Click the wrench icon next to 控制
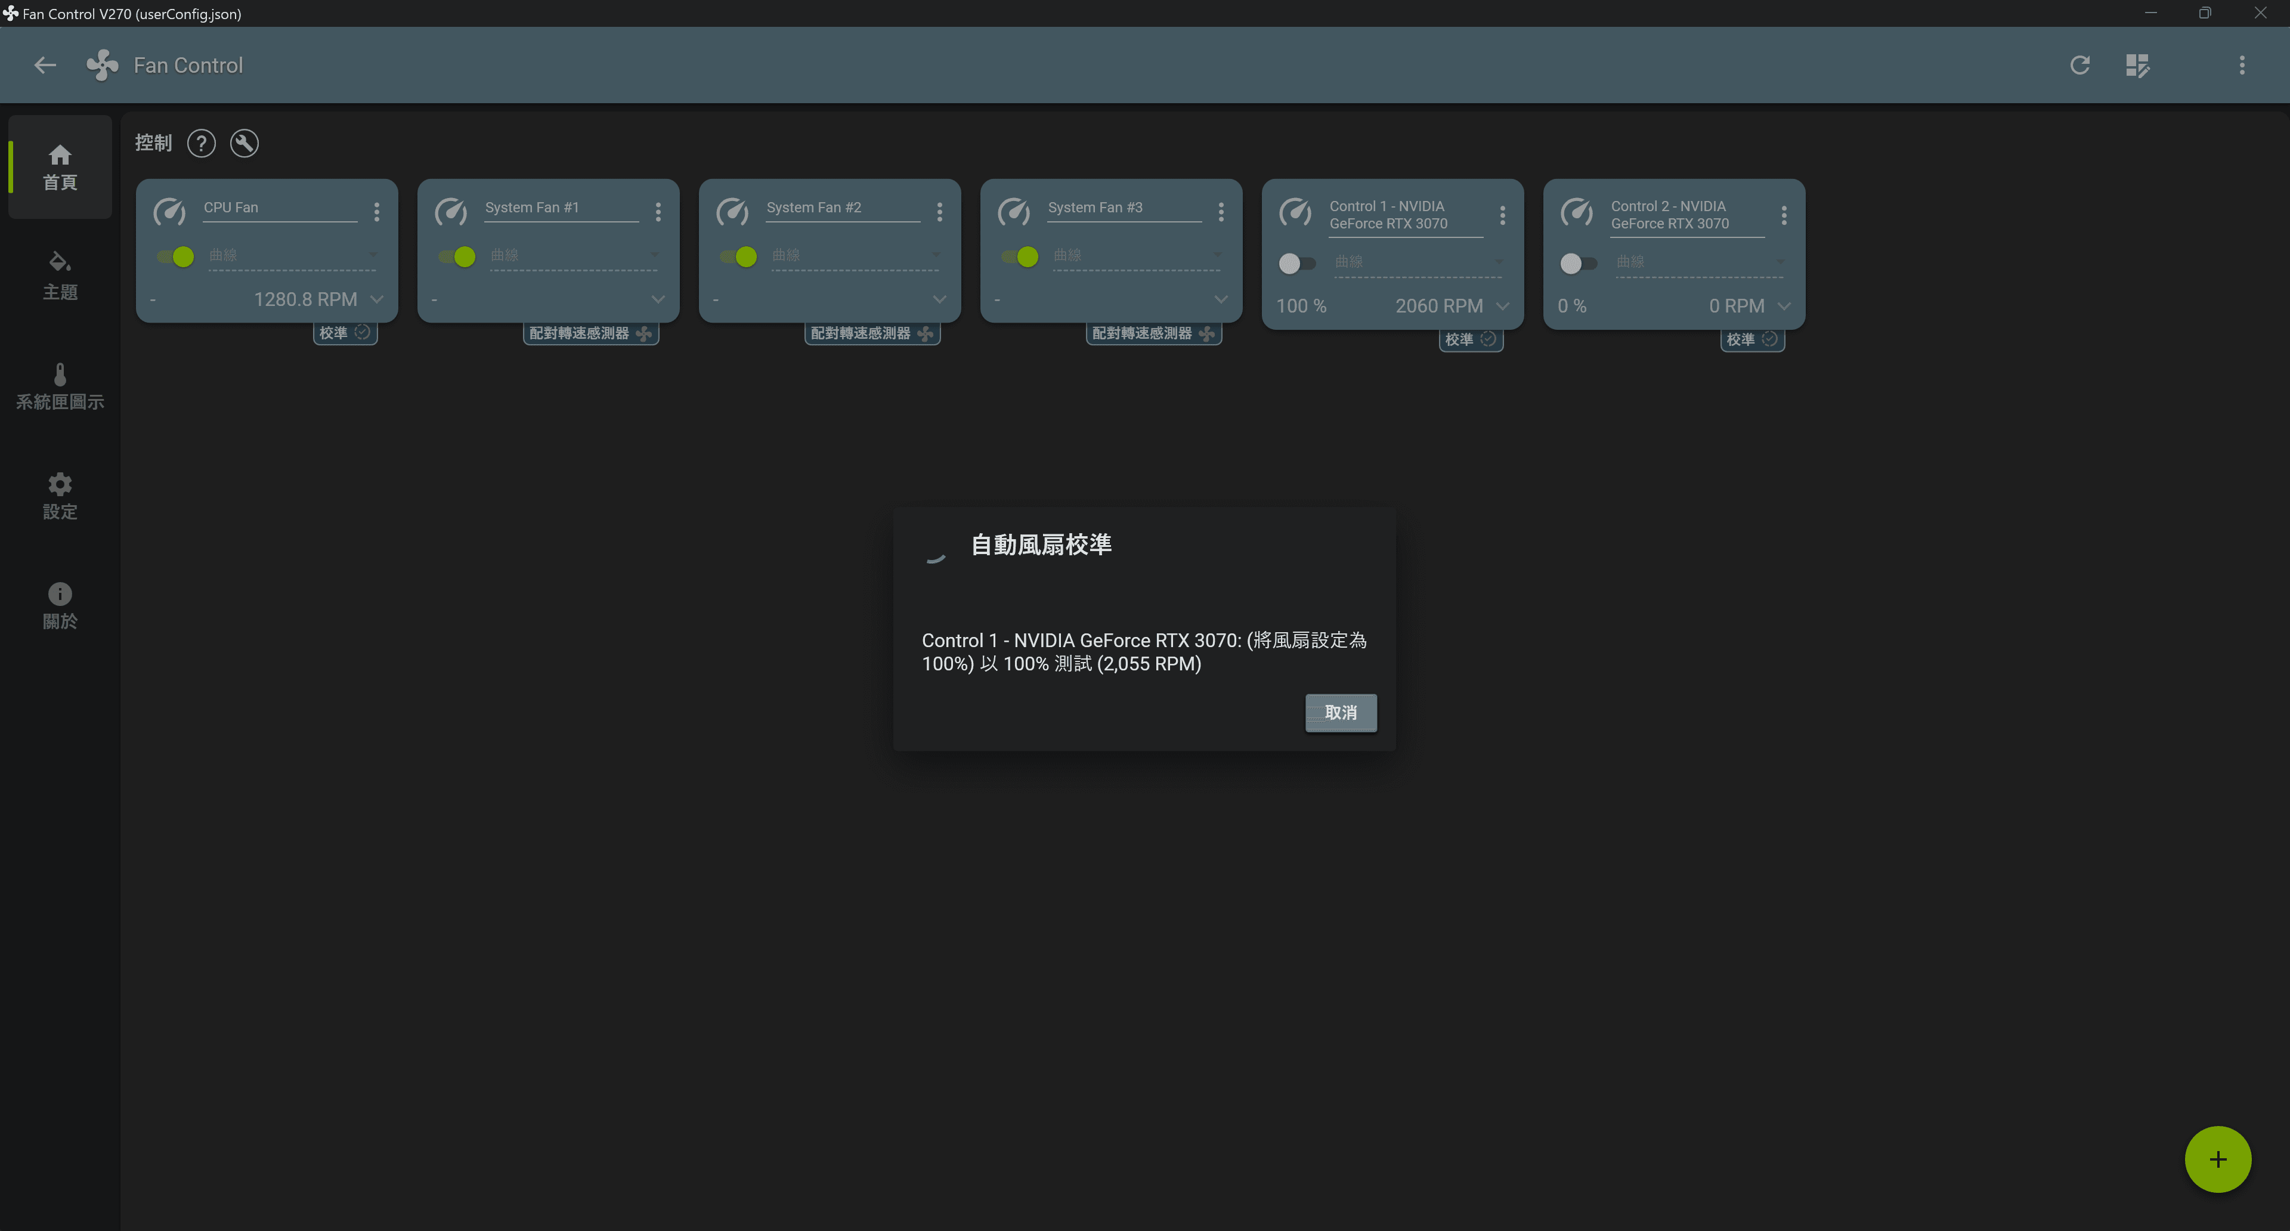The image size is (2290, 1231). click(x=243, y=143)
